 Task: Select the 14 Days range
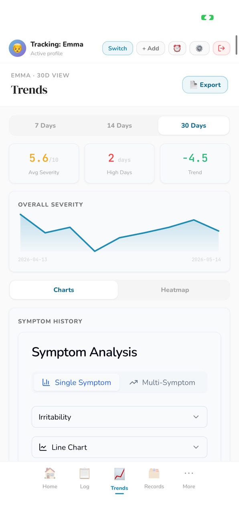point(119,125)
